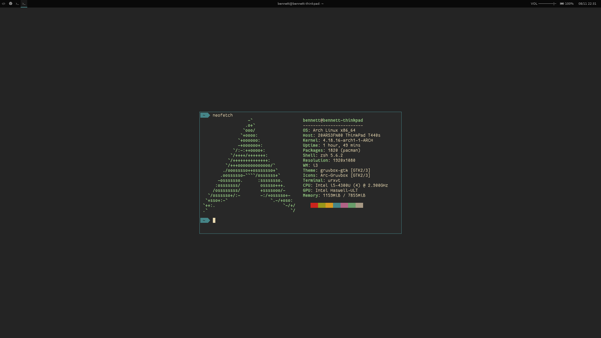Click the bennett@bennett-thinkpad header in neofetch output
This screenshot has height=338, width=601.
click(333, 120)
